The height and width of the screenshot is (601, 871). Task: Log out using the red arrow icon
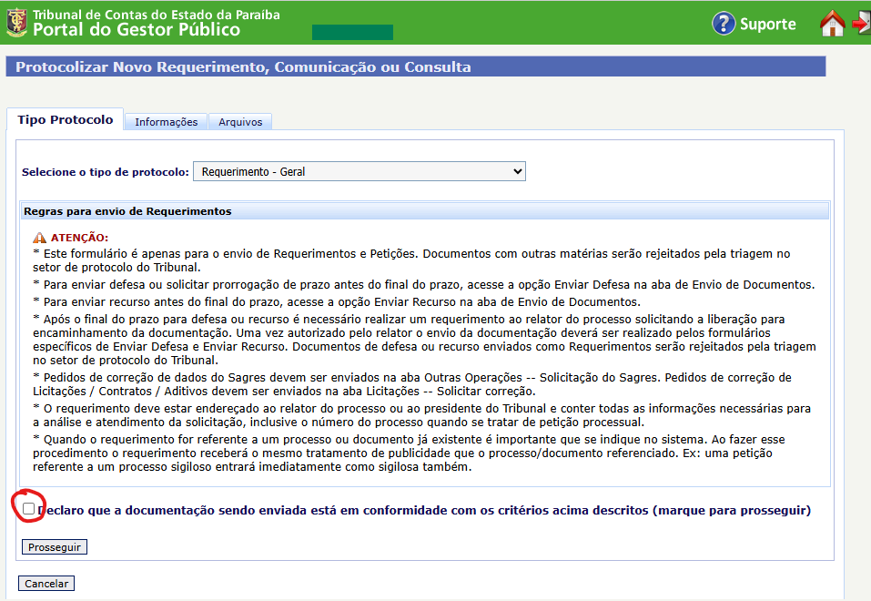862,22
